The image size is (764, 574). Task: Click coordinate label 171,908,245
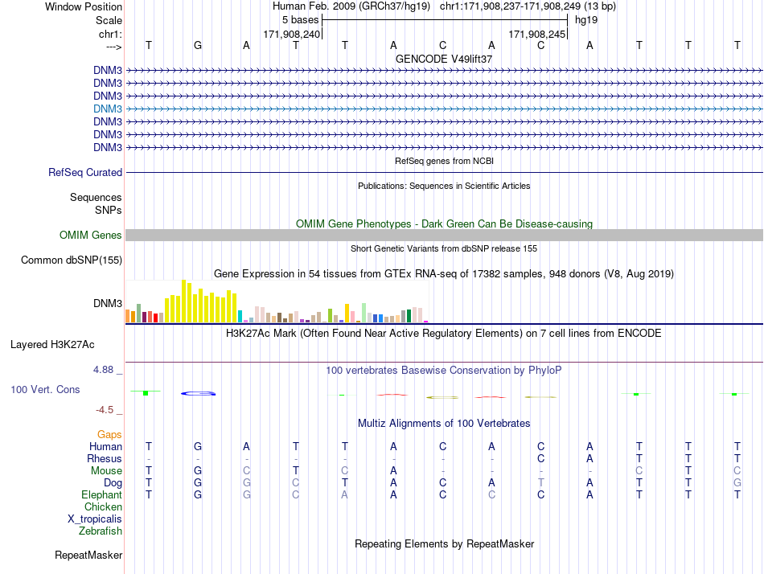pyautogui.click(x=537, y=34)
